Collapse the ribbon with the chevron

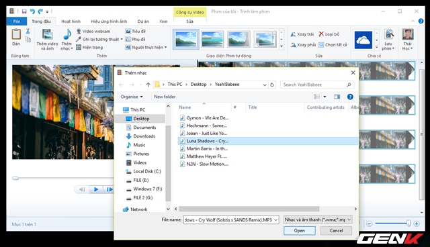(x=413, y=21)
